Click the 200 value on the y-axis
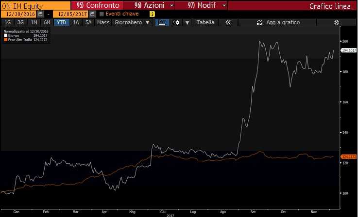The height and width of the screenshot is (217, 358). (345, 41)
